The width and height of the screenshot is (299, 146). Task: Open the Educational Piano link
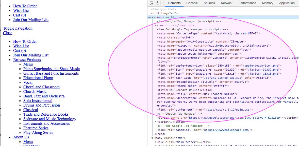pyautogui.click(x=38, y=78)
